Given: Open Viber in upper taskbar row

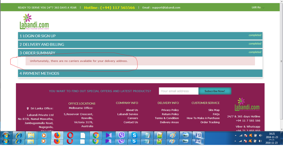Looking at the screenshot, I should click(x=121, y=135).
